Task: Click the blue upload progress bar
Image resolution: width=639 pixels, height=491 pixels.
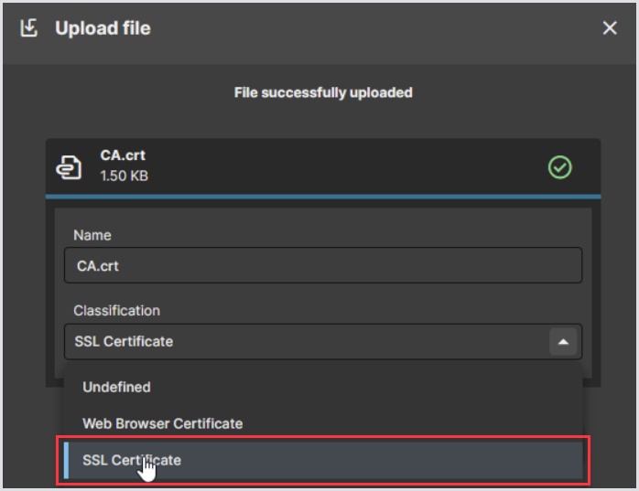Action: 322,197
